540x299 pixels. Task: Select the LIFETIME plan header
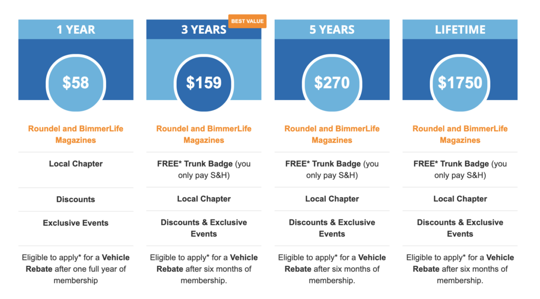[460, 30]
